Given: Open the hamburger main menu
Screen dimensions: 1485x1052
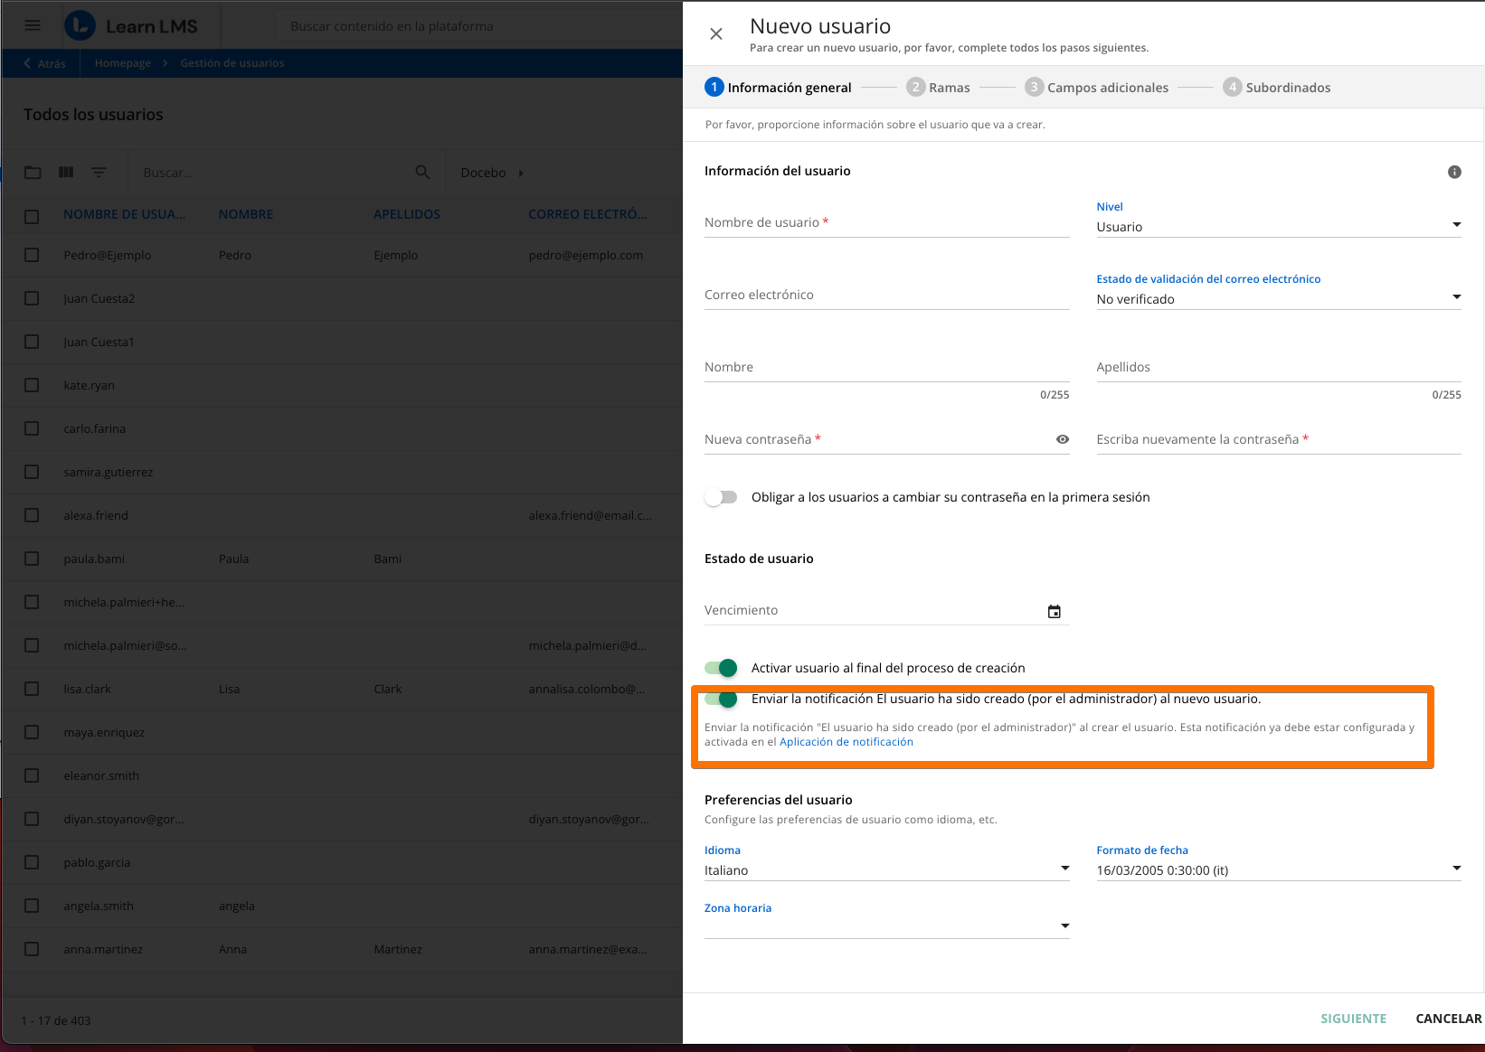Looking at the screenshot, I should pos(33,25).
